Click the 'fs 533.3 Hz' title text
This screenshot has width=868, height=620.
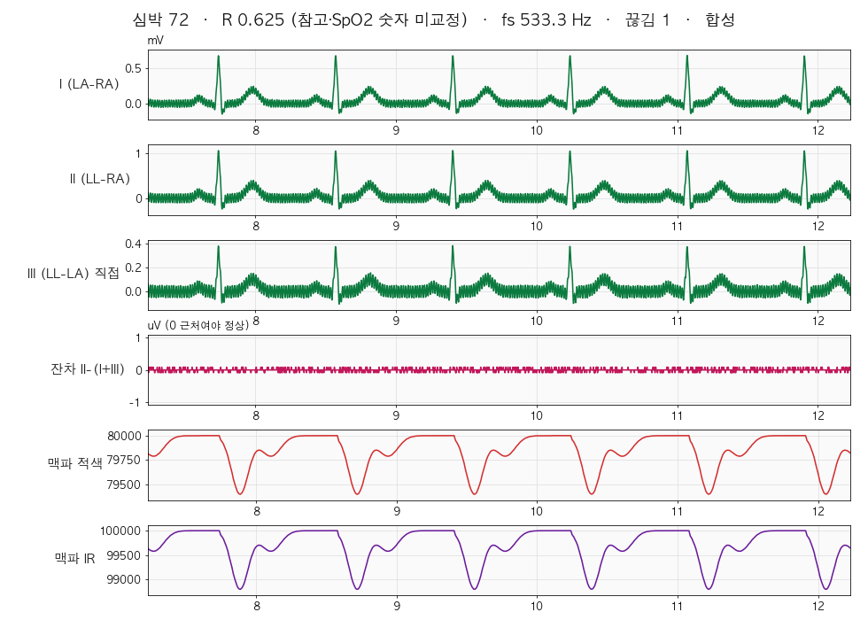tap(546, 19)
